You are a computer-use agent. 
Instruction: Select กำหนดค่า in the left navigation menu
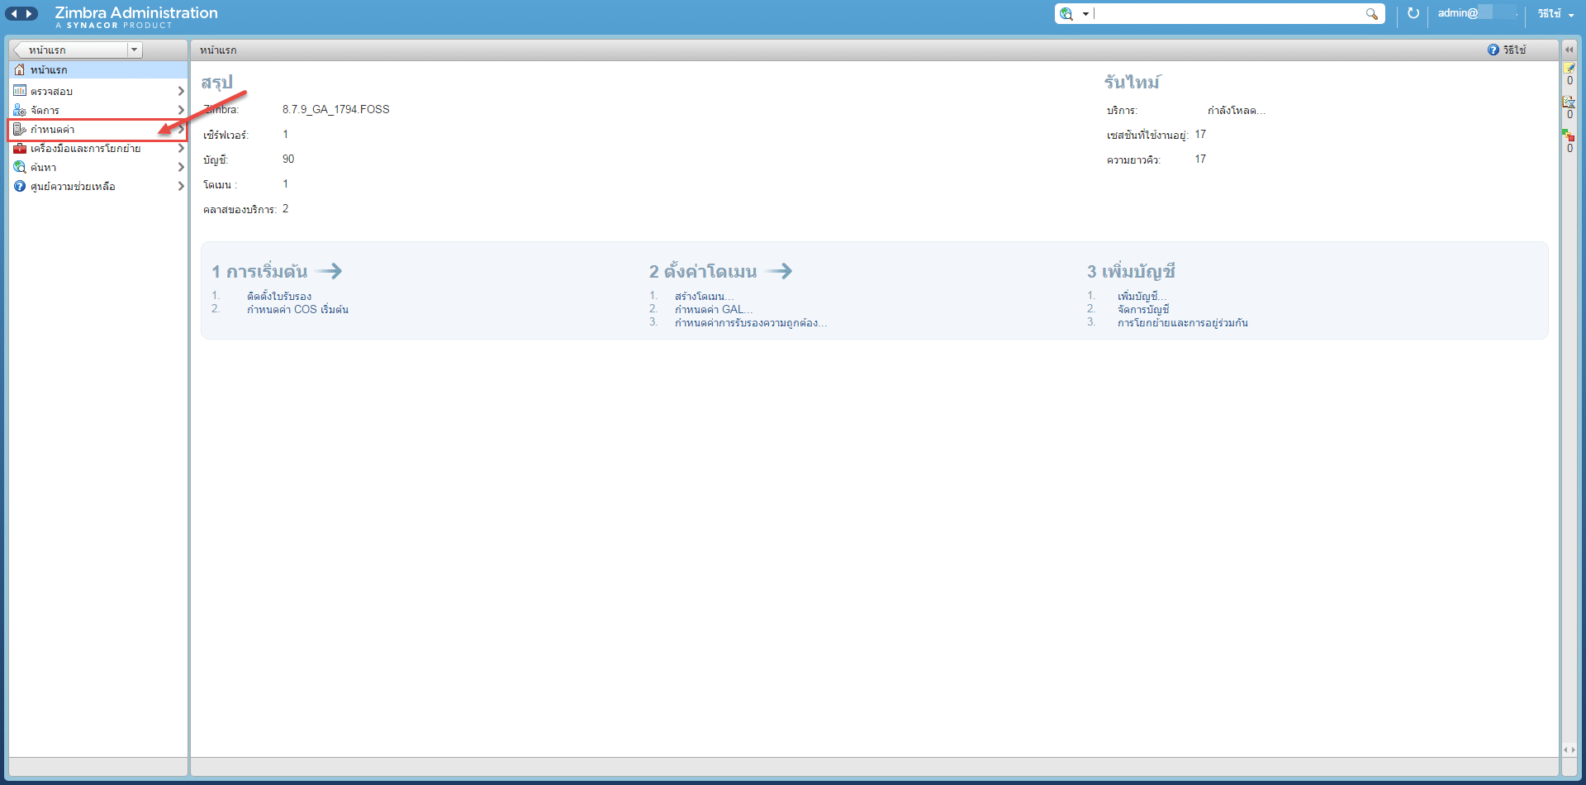coord(52,129)
